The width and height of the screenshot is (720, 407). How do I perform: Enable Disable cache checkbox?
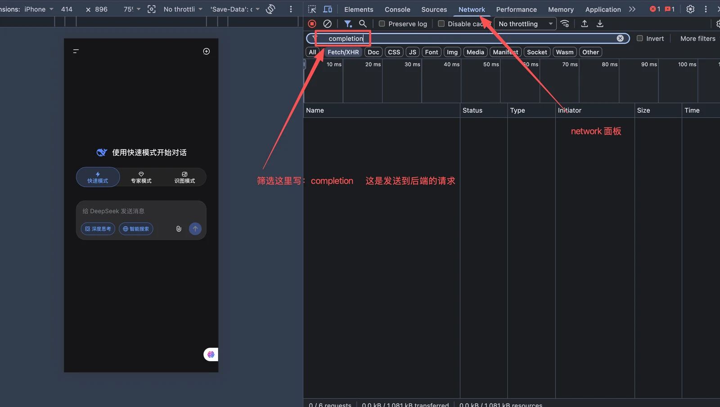coord(441,24)
